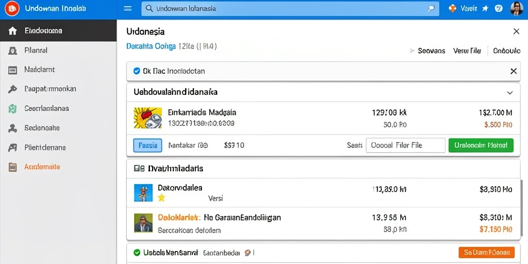
Task: Click the vertical scrollbar on the right
Action: (522, 209)
